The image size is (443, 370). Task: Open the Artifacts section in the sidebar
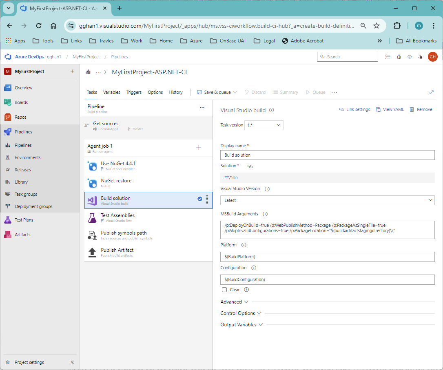click(22, 235)
